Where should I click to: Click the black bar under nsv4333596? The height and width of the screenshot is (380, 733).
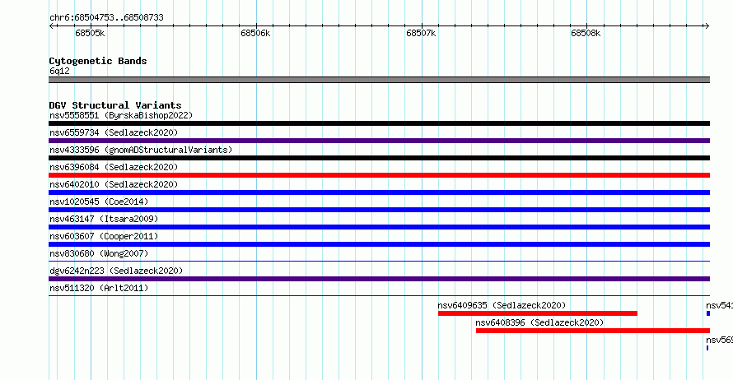(x=379, y=158)
